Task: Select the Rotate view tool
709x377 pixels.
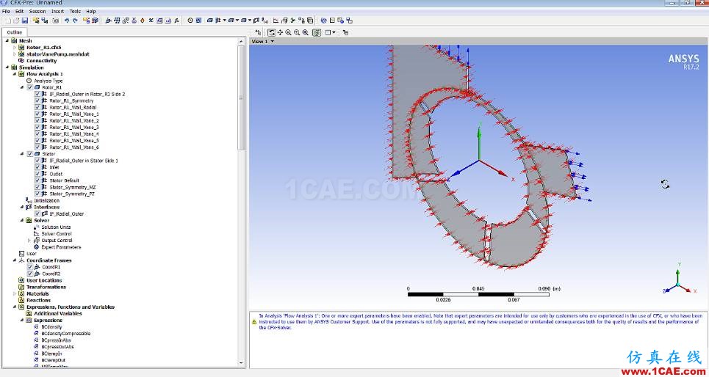Action: (271, 32)
